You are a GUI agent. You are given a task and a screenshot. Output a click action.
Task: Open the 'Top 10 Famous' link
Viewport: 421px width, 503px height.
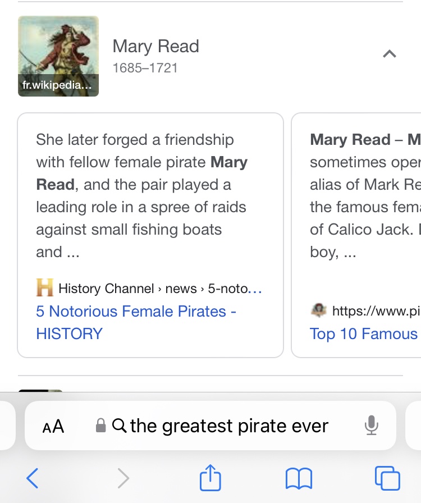pyautogui.click(x=364, y=334)
